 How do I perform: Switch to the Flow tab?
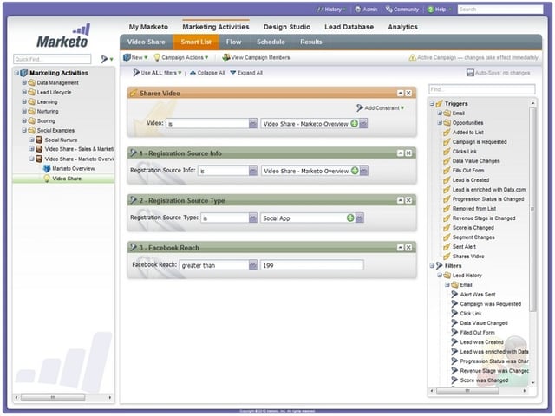(x=233, y=42)
